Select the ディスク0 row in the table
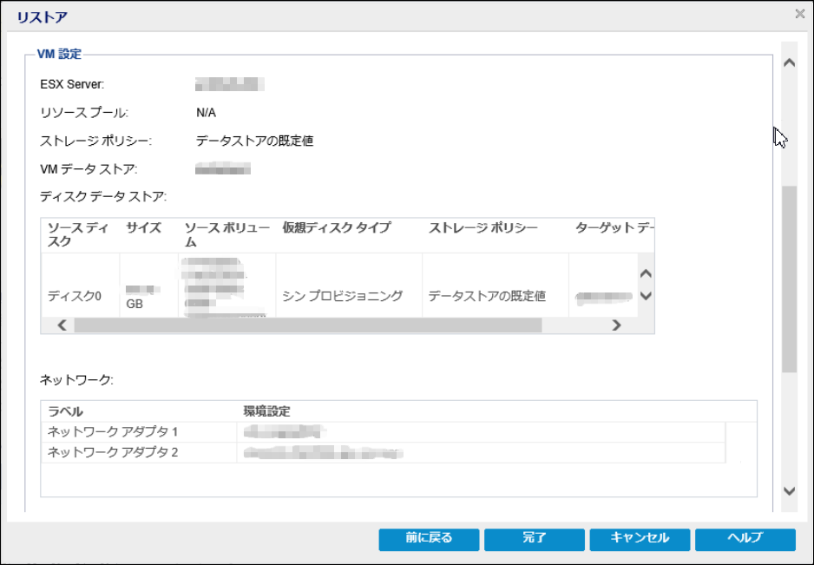Image resolution: width=814 pixels, height=565 pixels. point(75,296)
